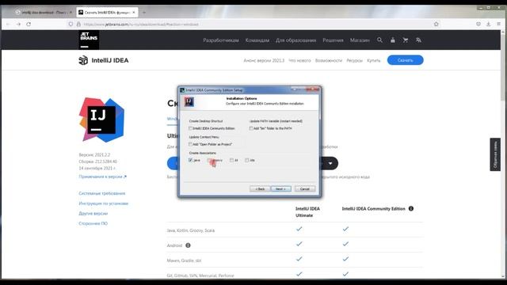Open the browser hamburger menu

pos(498,25)
